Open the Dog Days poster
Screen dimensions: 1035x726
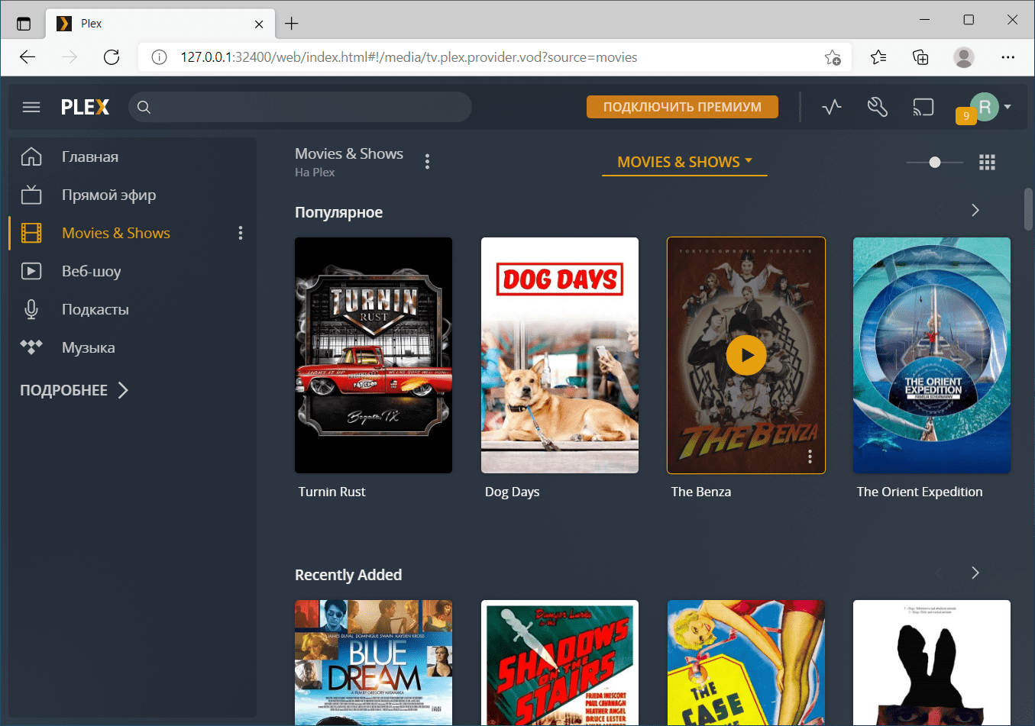pyautogui.click(x=560, y=355)
